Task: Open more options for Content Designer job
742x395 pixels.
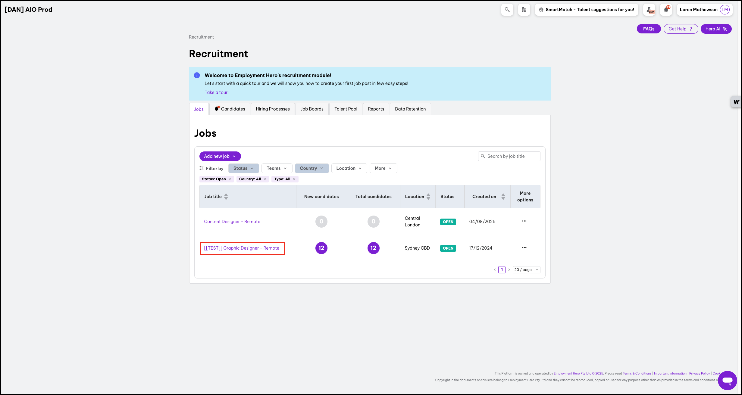Action: click(524, 221)
